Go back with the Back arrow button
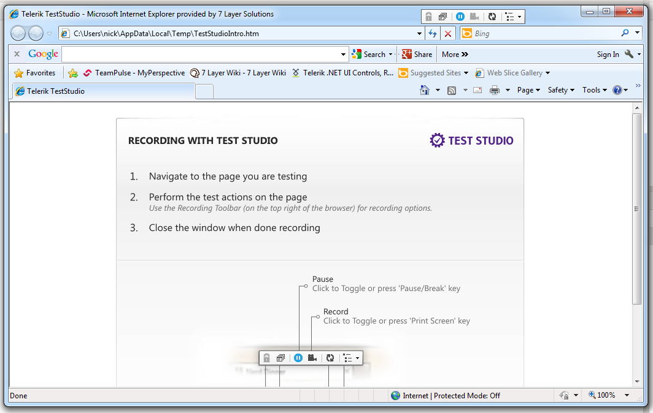The image size is (653, 413). pyautogui.click(x=18, y=33)
